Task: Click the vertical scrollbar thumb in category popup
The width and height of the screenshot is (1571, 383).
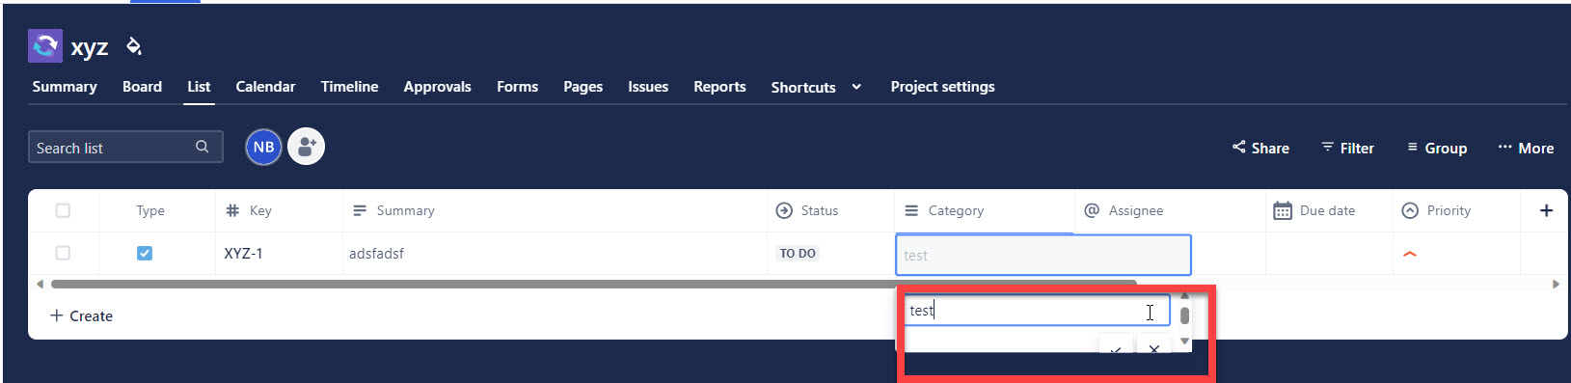Action: tap(1184, 315)
